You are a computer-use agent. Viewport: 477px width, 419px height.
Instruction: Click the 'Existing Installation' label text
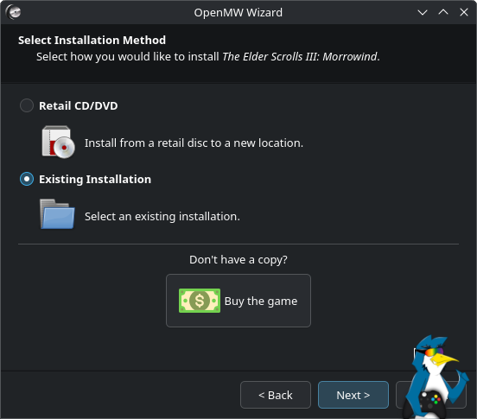(95, 179)
